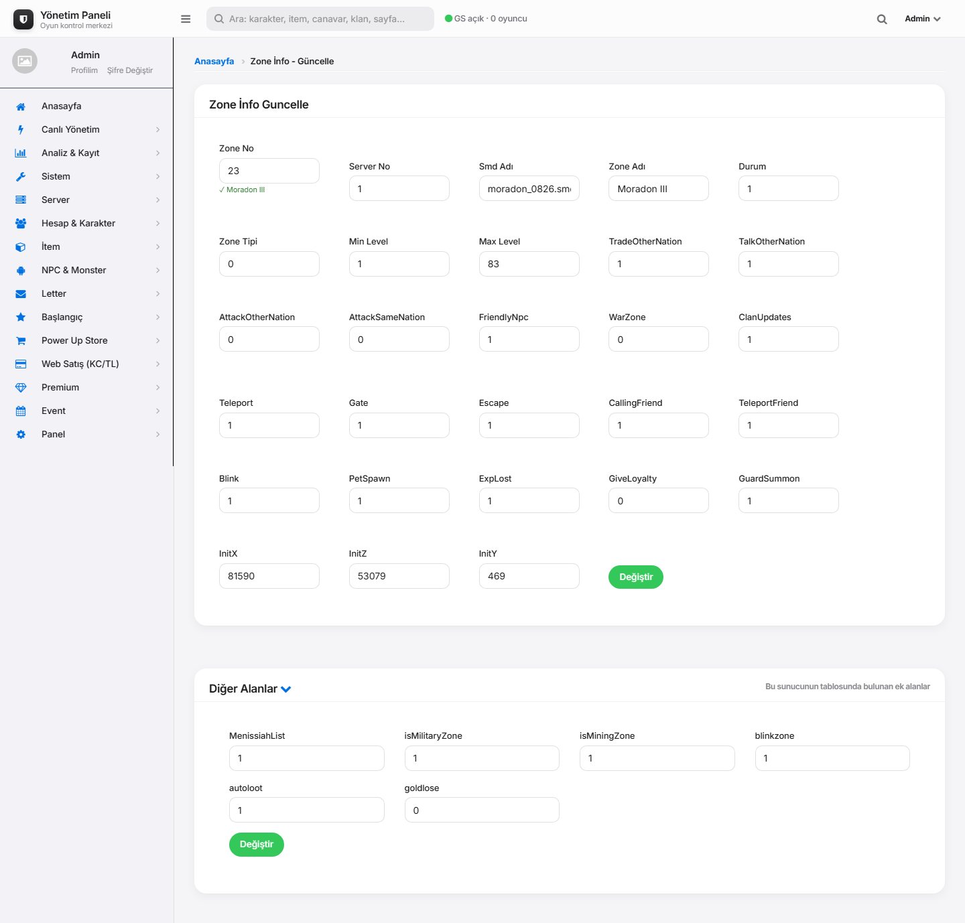
Task: Collapse the Diğer Alanlar section chevron
Action: pos(286,689)
